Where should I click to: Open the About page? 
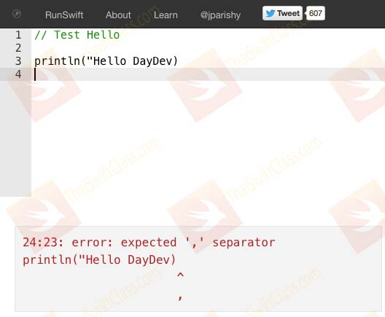pyautogui.click(x=118, y=15)
